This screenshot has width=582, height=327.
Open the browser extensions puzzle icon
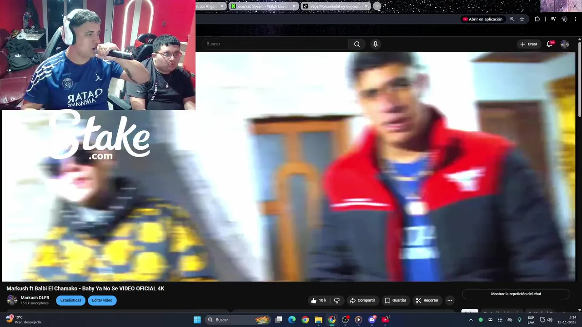(x=537, y=19)
